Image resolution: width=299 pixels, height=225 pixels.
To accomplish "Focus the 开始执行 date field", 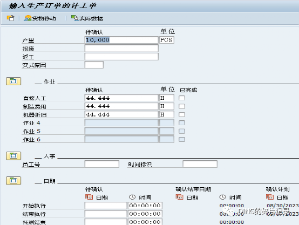I will point(106,206).
